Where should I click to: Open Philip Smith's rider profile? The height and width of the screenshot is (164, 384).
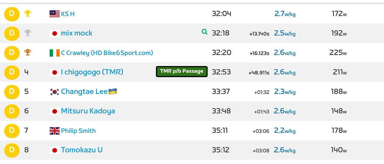78,131
